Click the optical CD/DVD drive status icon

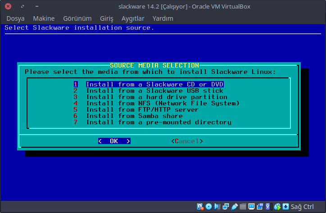pos(208,207)
